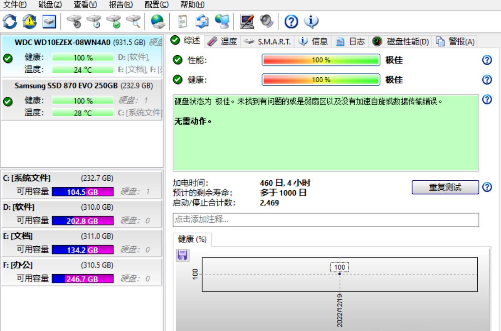Click the disk with magnifier toolbar icon
501x331 pixels.
point(134,21)
